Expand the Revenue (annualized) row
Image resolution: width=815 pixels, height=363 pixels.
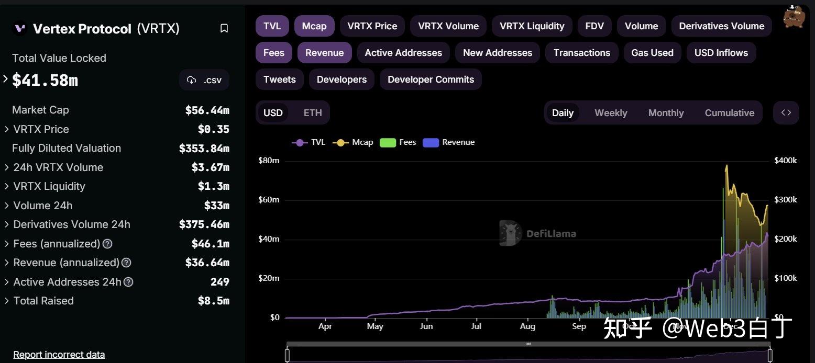tap(6, 263)
